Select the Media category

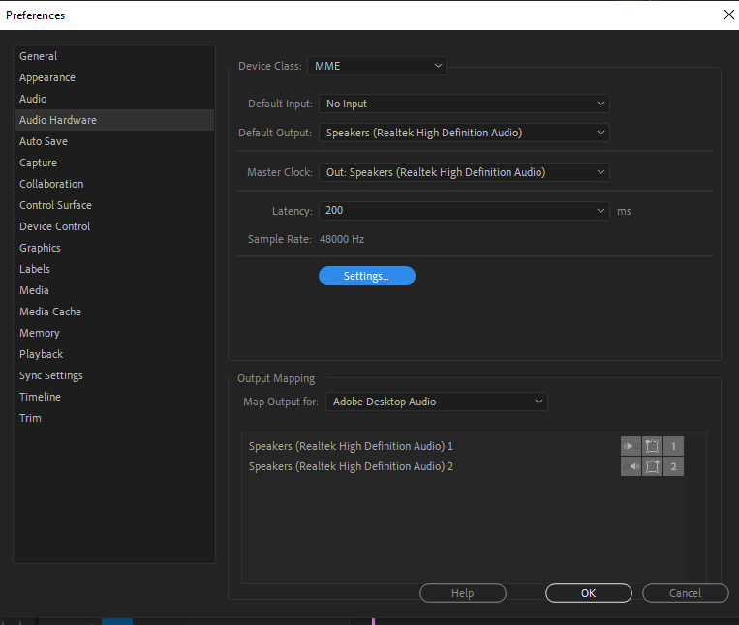coord(114,290)
